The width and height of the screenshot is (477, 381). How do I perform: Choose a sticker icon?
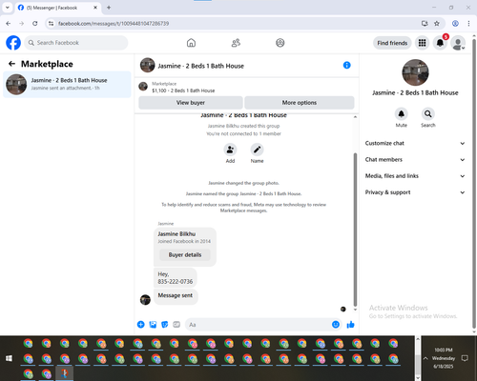point(165,325)
